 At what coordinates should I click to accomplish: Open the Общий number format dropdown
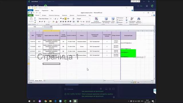tap(89, 19)
